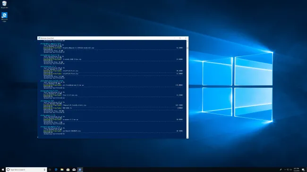Open the Windows Ink pen tray icon
The image size is (307, 172).
(x=281, y=170)
